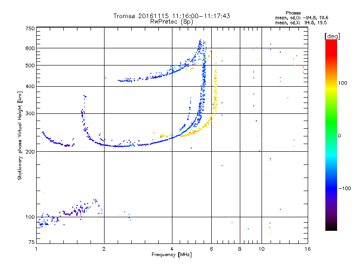Viewport: 362px width, 271px height.
Task: Click the '2' frequency tick label
Action: (x=104, y=249)
